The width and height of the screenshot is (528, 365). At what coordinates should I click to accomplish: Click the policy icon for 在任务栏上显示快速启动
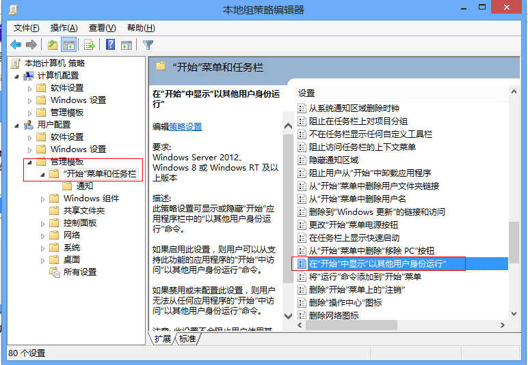point(302,237)
